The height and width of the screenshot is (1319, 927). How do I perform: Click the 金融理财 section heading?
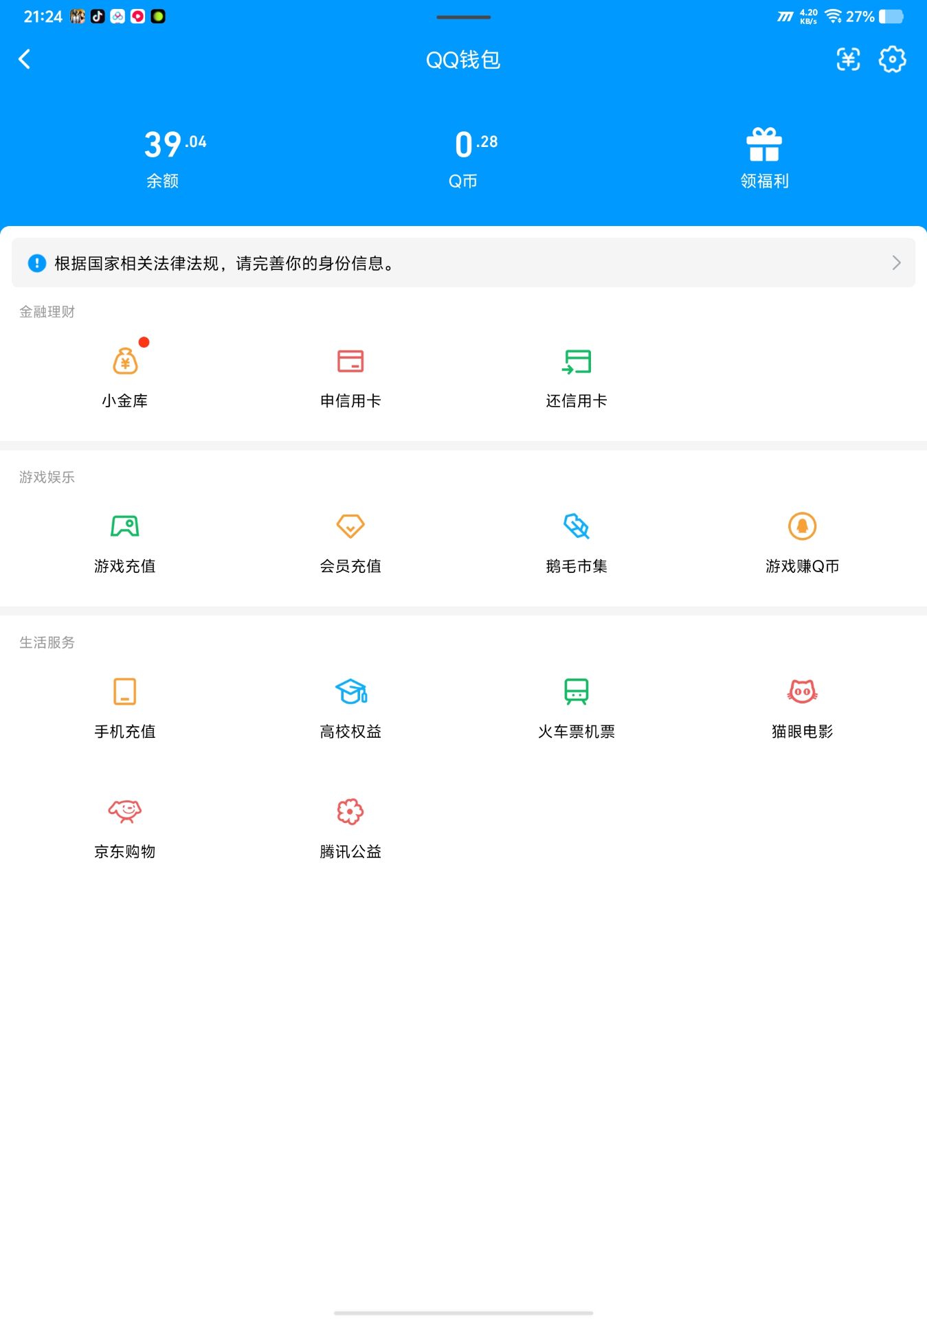pos(47,312)
